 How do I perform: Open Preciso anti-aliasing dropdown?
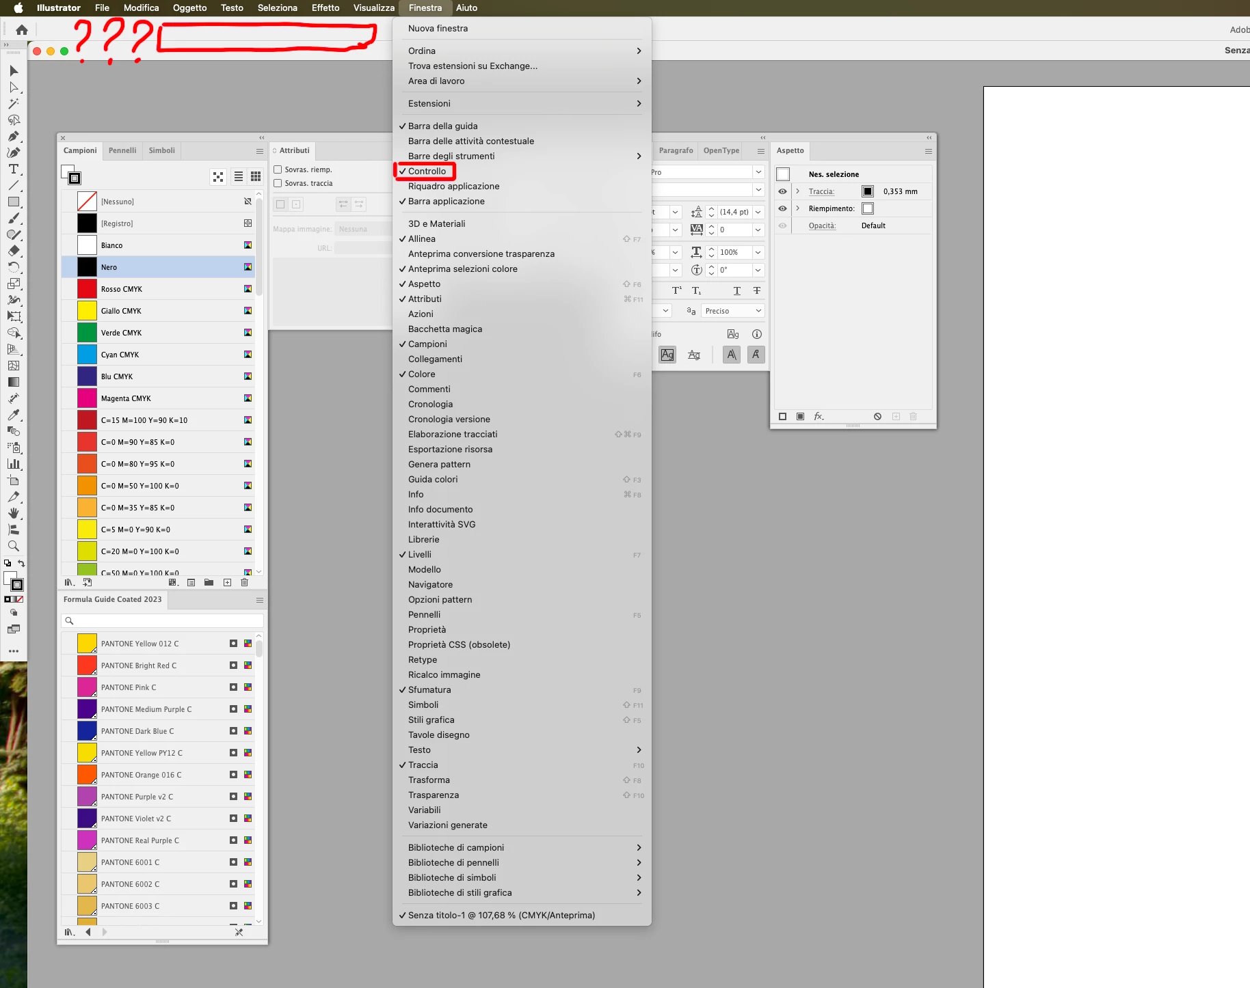click(733, 311)
